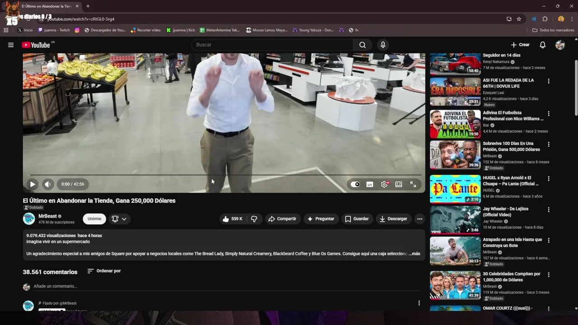Open Young Yakuza - Dov... bookmark
The width and height of the screenshot is (578, 325).
point(312,30)
